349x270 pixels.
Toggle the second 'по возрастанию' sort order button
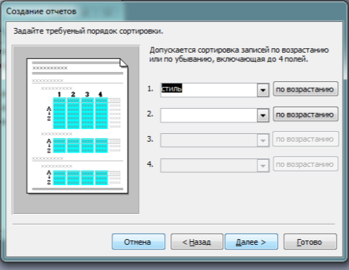(x=305, y=114)
